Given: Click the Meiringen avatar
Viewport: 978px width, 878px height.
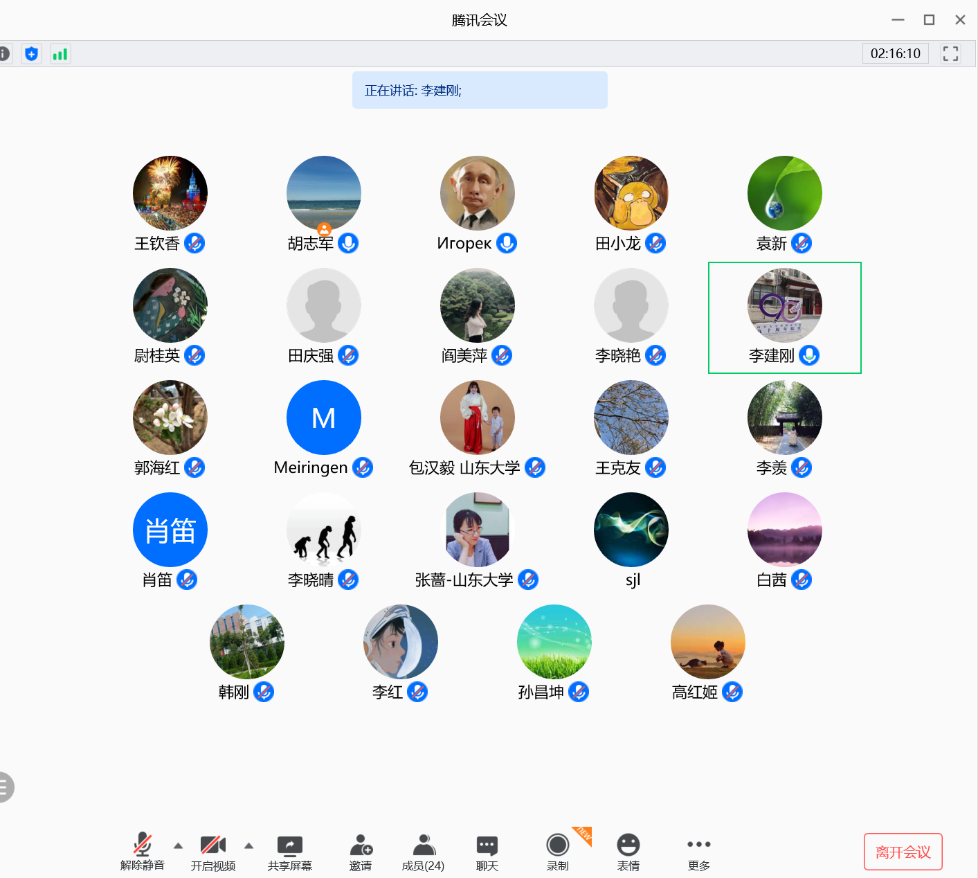Looking at the screenshot, I should [323, 418].
